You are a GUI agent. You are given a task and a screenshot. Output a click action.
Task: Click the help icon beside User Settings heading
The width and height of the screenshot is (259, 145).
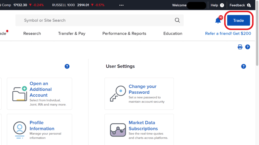pyautogui.click(x=244, y=66)
